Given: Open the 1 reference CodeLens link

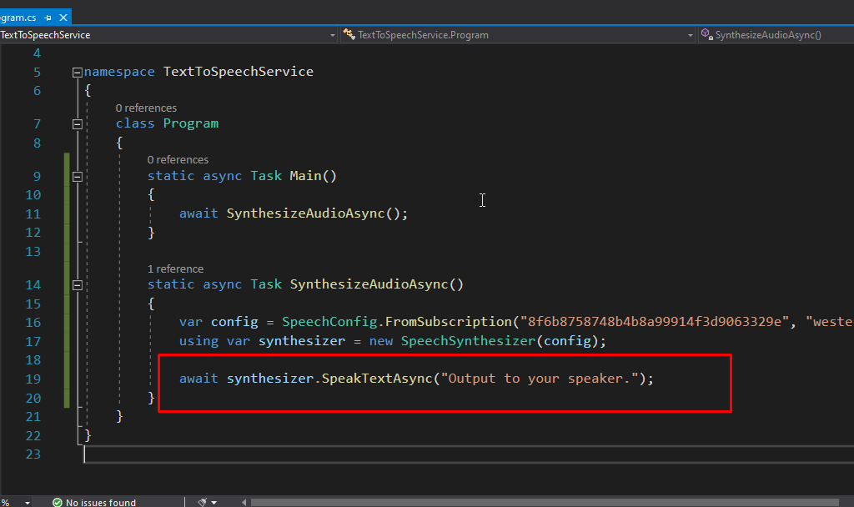Looking at the screenshot, I should click(x=175, y=269).
